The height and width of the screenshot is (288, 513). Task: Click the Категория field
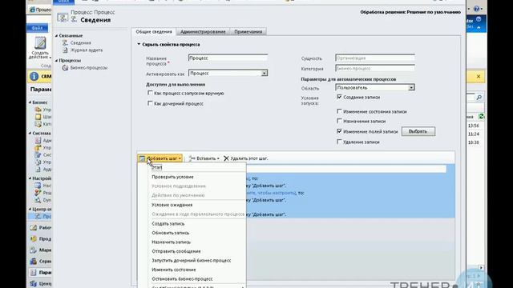click(x=375, y=69)
